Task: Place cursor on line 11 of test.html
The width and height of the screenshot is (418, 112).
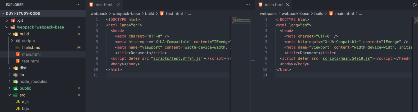Action: tap(168, 75)
